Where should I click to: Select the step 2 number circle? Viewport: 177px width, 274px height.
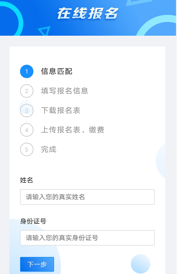pyautogui.click(x=27, y=91)
